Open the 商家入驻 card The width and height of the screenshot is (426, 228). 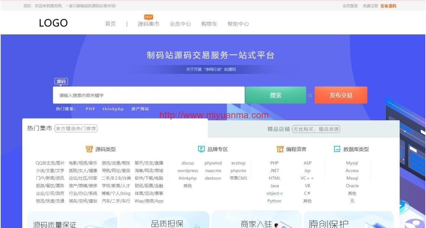[257, 220]
